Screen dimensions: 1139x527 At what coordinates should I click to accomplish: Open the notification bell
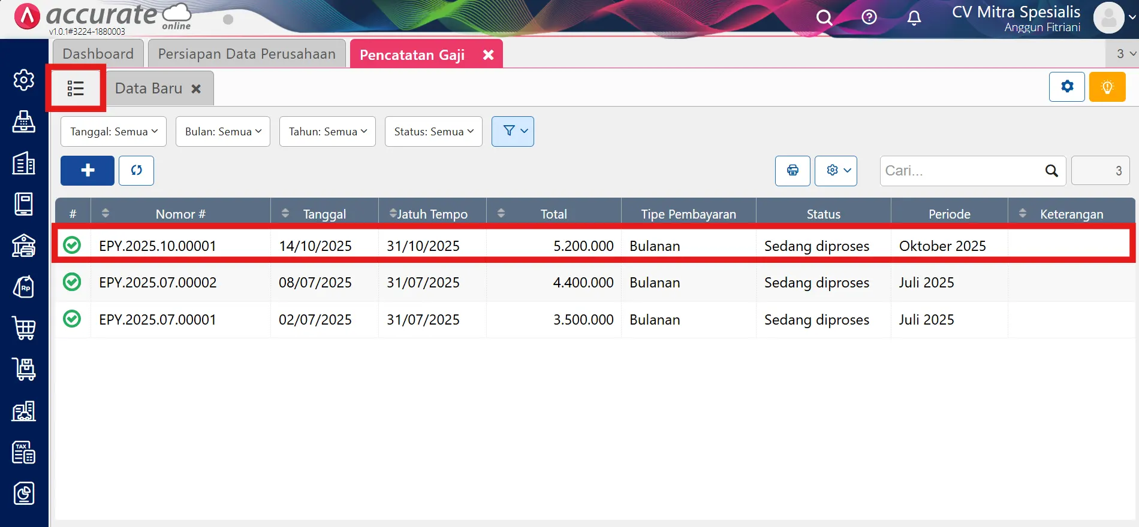tap(914, 18)
